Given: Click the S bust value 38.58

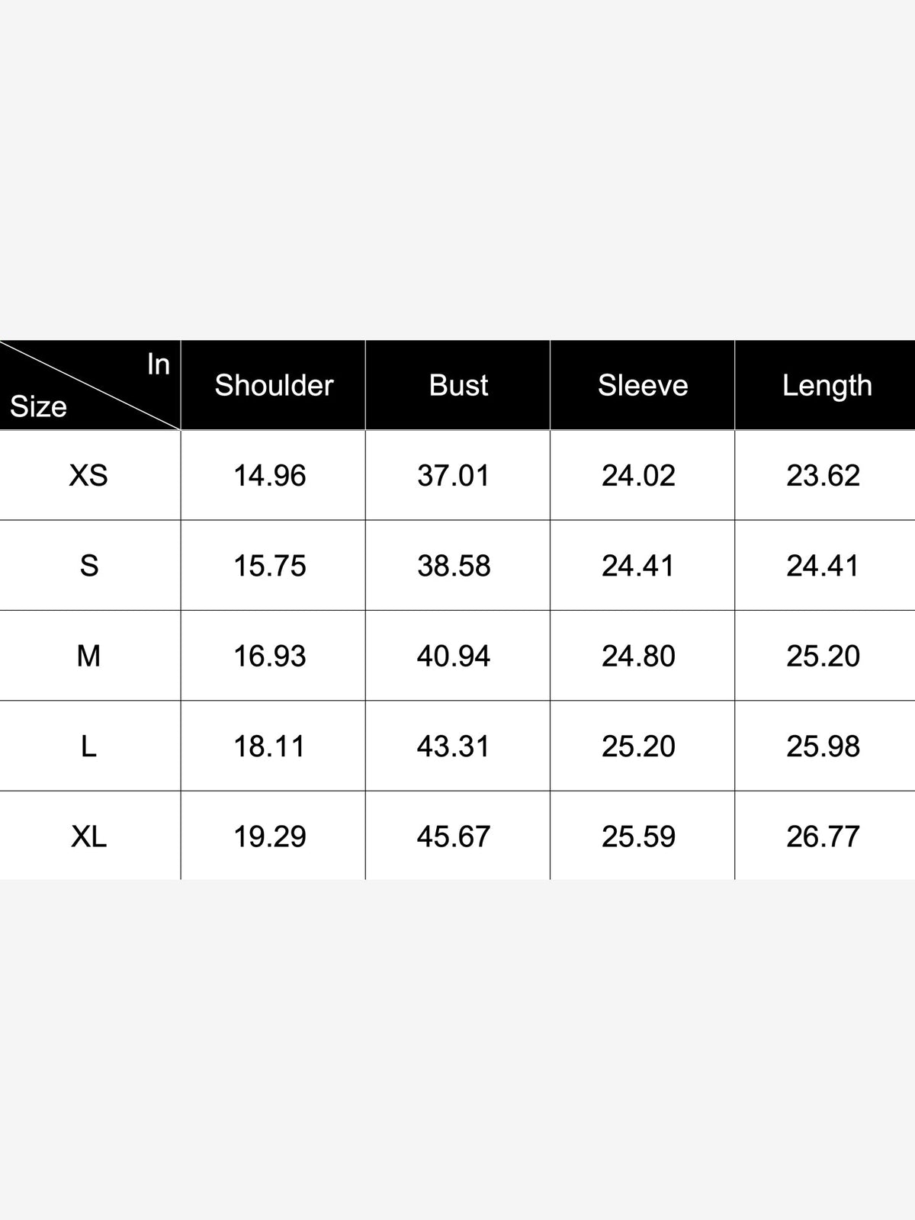Looking at the screenshot, I should coord(454,566).
